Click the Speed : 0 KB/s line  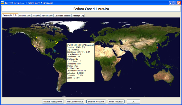73,78
